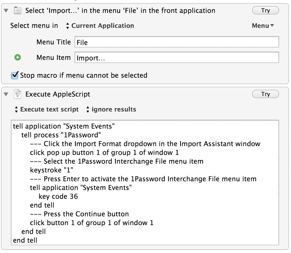Viewport: 291px width, 253px height.
Task: Collapse the Execute AppleScript action
Action: coord(6,94)
